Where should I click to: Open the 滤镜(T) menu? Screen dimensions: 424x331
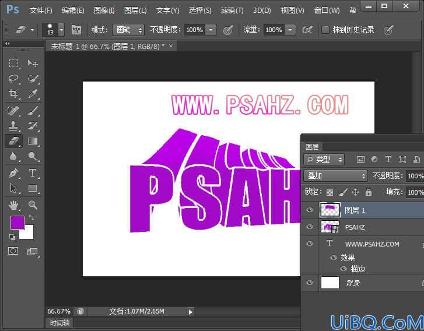tap(232, 10)
